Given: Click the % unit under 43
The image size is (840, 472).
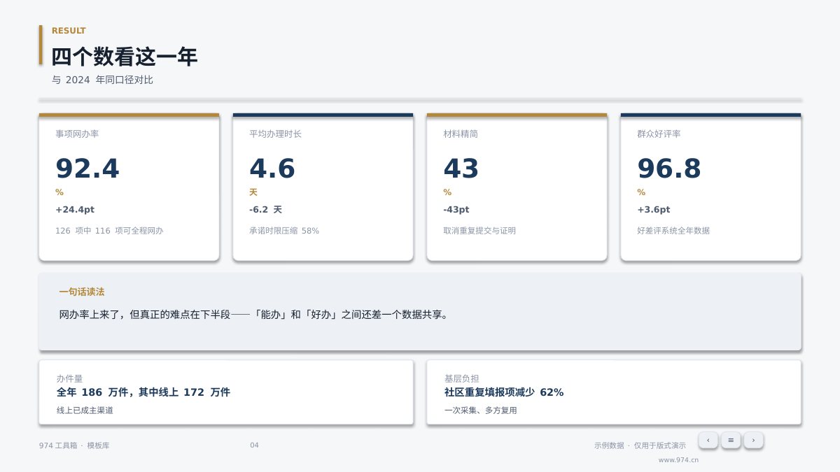Looking at the screenshot, I should coord(447,192).
